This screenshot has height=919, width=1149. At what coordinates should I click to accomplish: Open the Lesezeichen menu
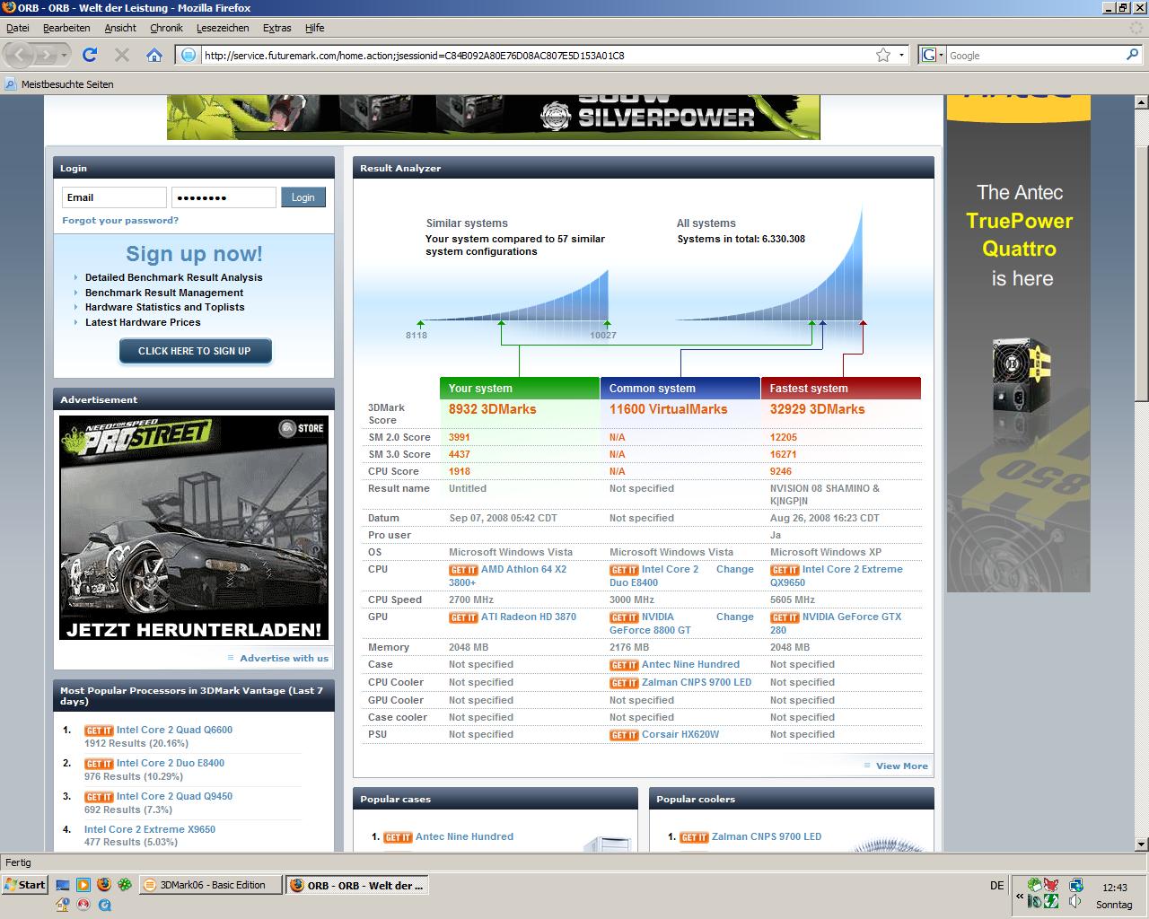[223, 28]
